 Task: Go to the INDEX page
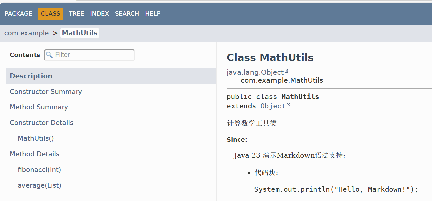tap(100, 14)
